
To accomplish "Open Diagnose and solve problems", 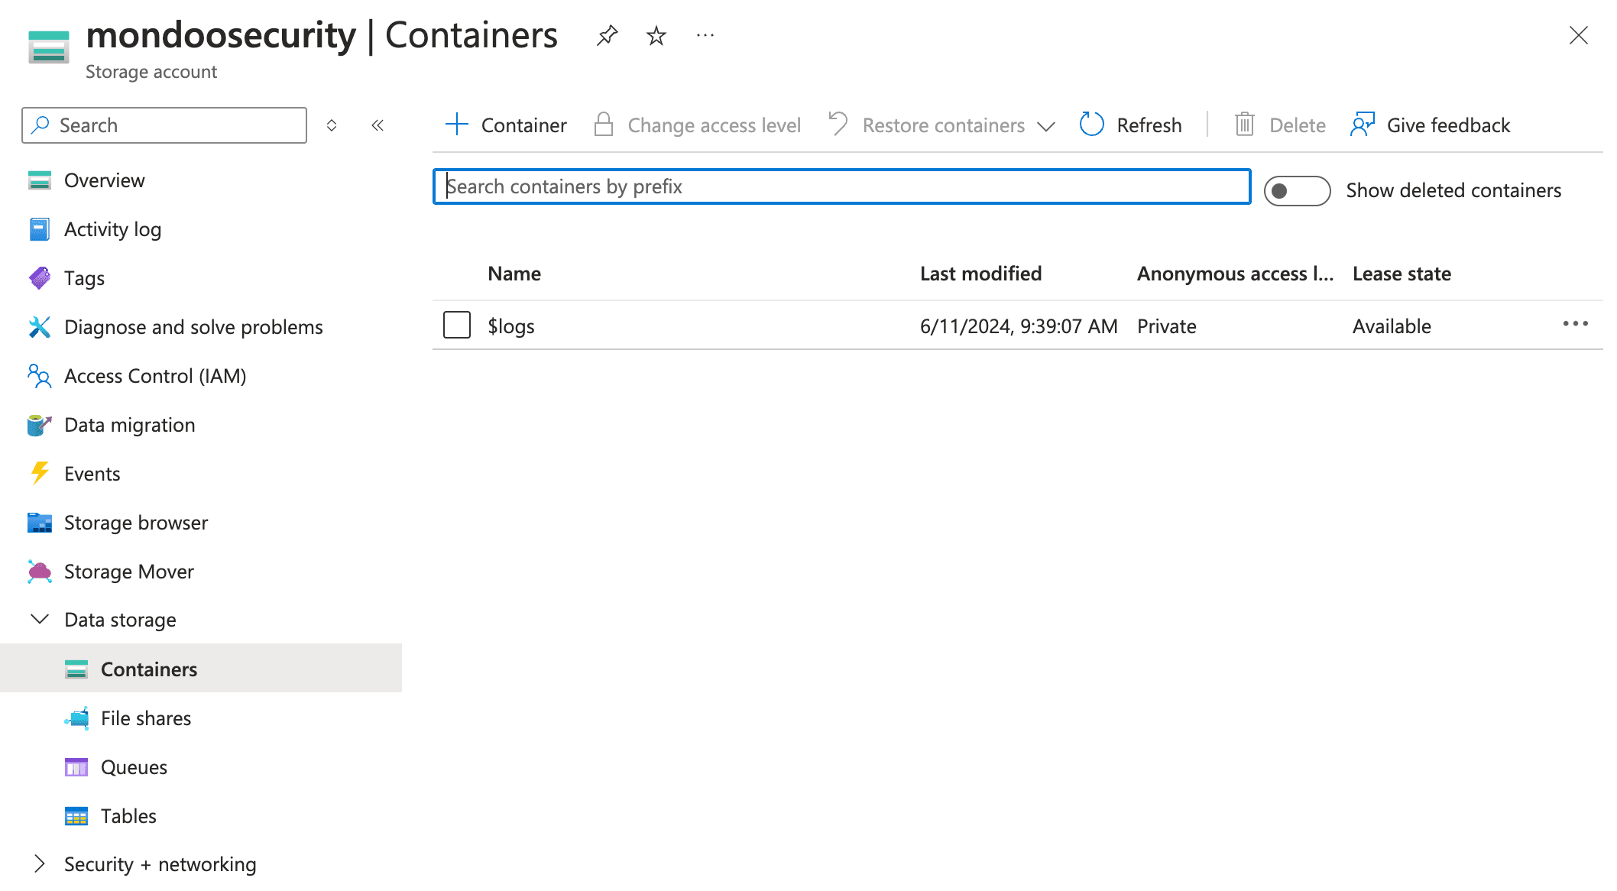I will point(193,326).
